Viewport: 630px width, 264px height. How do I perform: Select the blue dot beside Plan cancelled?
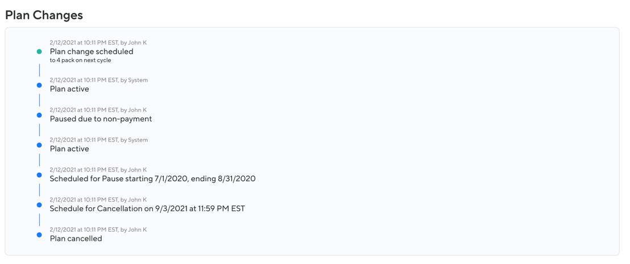coord(39,235)
